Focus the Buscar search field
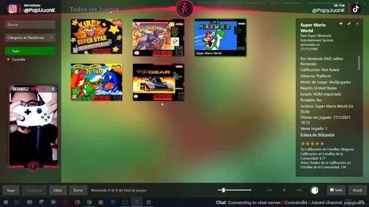369x207 pixels. 30,25
